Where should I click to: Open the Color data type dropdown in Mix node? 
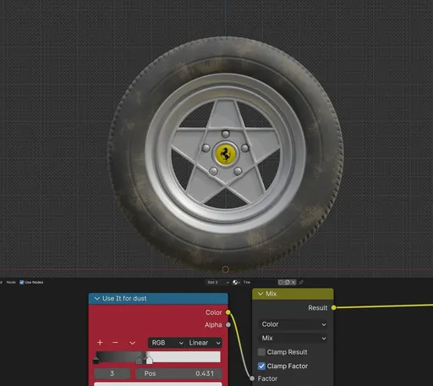pyautogui.click(x=293, y=324)
